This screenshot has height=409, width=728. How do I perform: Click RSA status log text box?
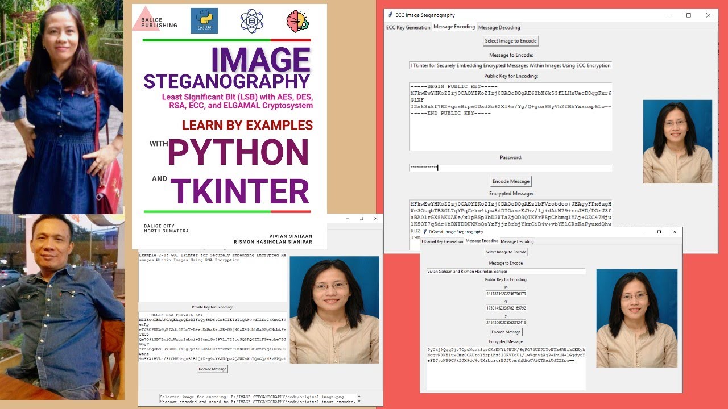point(257,399)
